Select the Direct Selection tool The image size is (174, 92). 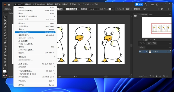point(5,20)
